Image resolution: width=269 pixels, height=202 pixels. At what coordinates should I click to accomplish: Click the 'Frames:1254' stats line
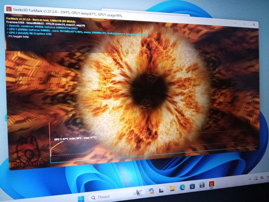(46, 24)
